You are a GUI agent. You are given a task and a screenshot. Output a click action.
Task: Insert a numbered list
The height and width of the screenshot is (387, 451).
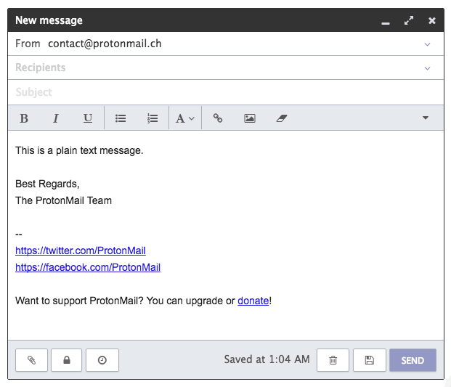coord(153,118)
